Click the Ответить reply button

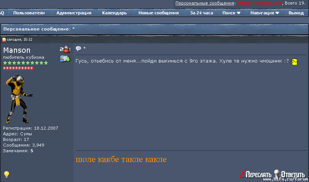[289, 174]
